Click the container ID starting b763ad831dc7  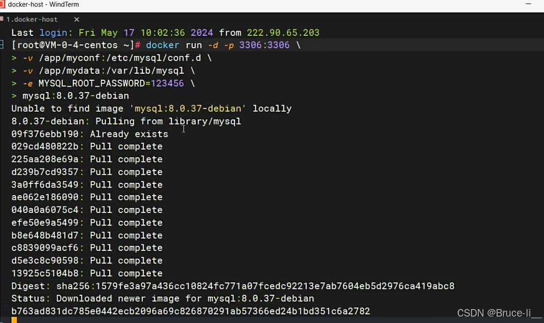[191, 311]
